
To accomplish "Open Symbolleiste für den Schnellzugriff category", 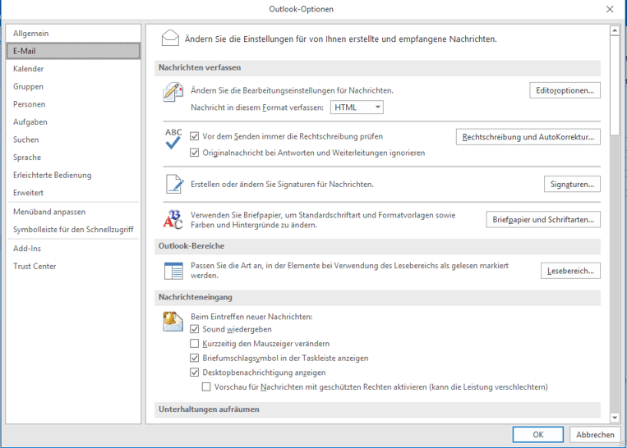I will coord(73,230).
